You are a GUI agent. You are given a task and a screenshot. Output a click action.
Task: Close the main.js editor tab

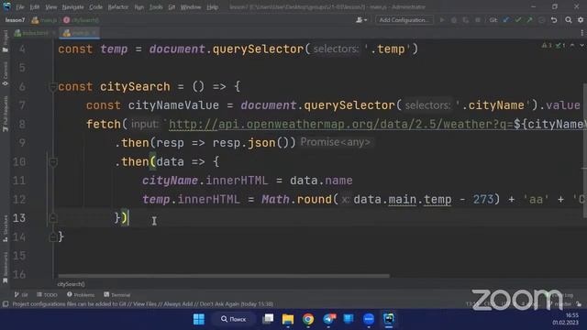94,33
